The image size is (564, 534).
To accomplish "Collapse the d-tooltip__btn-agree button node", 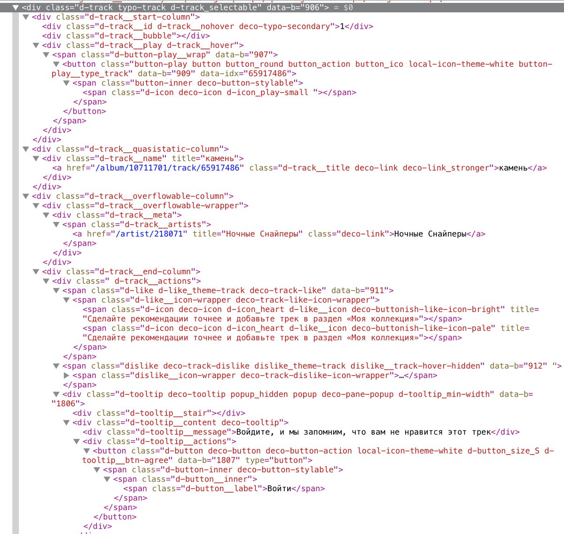I will pyautogui.click(x=87, y=451).
